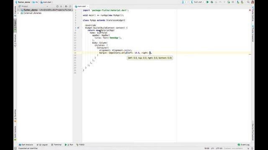The image size is (268, 150).
Task: Open the Event Log
Action: [x=244, y=145]
